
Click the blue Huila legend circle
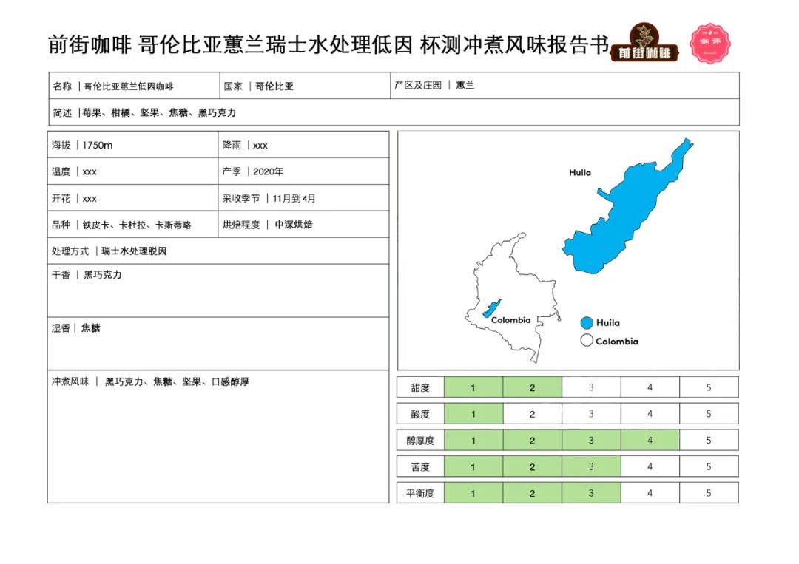[587, 323]
